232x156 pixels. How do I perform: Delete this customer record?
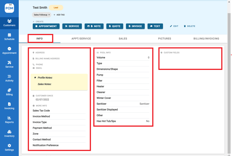click(189, 26)
